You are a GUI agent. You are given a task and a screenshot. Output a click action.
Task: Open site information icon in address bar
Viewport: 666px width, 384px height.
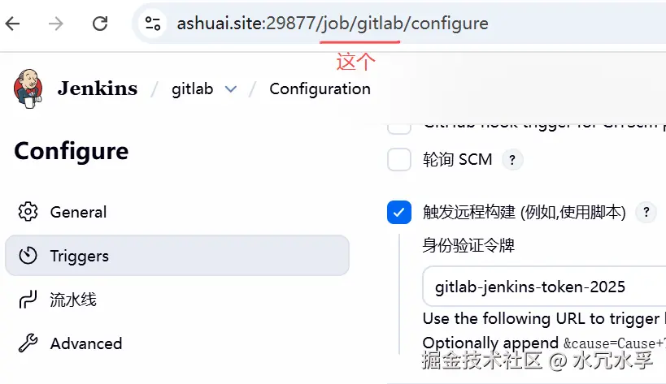click(x=153, y=24)
